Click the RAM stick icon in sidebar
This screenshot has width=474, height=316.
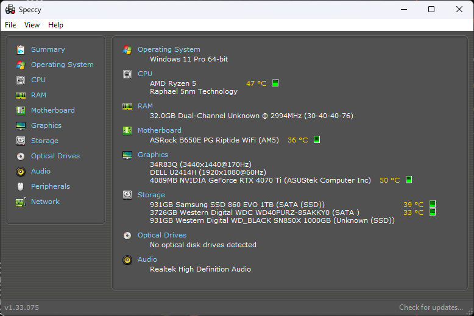(21, 96)
